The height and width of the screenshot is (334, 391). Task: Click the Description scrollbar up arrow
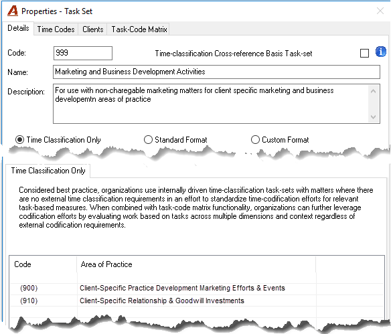click(374, 91)
